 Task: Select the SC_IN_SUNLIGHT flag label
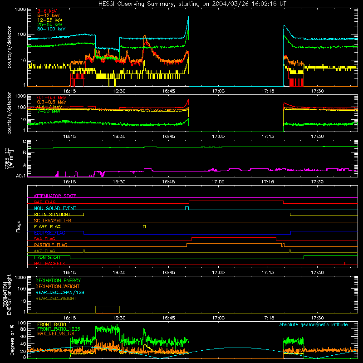tap(52, 214)
